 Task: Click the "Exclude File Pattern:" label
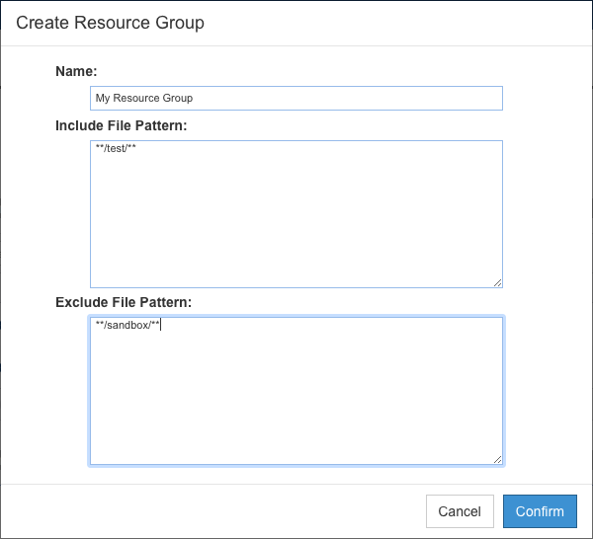(x=124, y=302)
